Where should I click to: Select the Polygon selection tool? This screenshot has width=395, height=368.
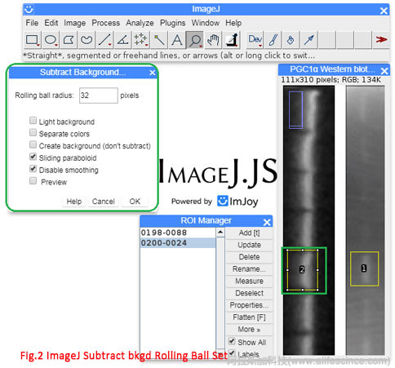[69, 40]
